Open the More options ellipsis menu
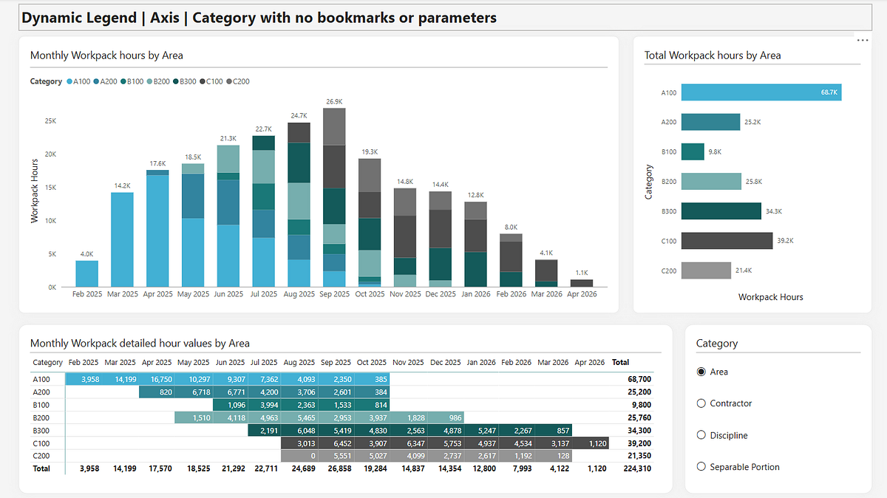Image resolution: width=887 pixels, height=498 pixels. pyautogui.click(x=863, y=40)
